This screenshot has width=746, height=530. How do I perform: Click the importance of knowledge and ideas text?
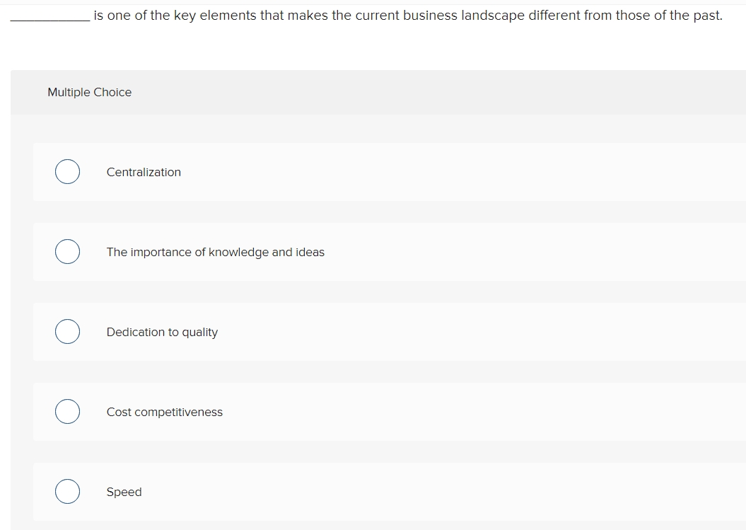click(x=215, y=252)
